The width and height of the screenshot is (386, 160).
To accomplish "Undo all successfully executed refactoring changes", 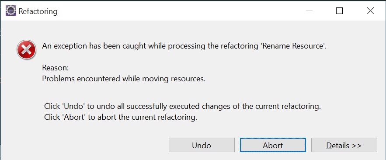I will pyautogui.click(x=202, y=145).
